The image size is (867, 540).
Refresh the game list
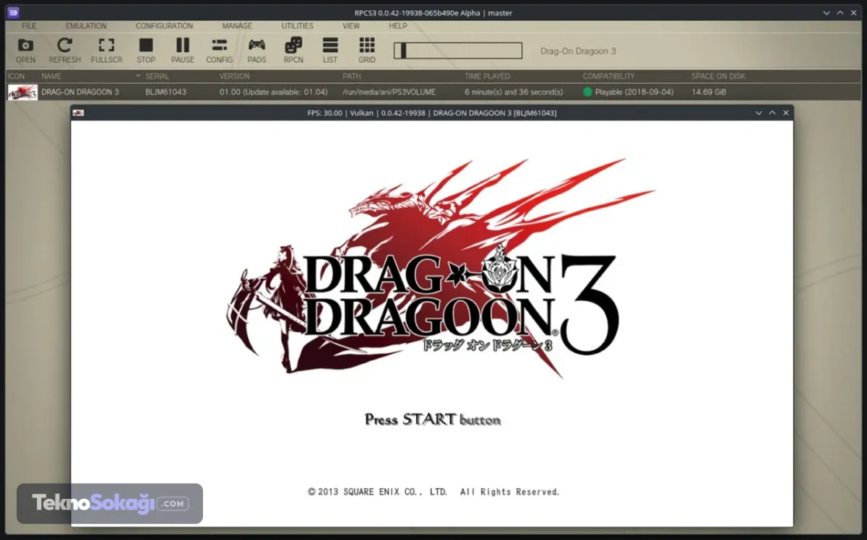(x=65, y=51)
